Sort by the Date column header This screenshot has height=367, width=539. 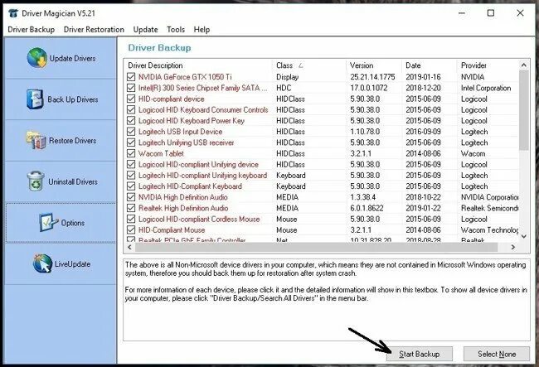(430, 65)
